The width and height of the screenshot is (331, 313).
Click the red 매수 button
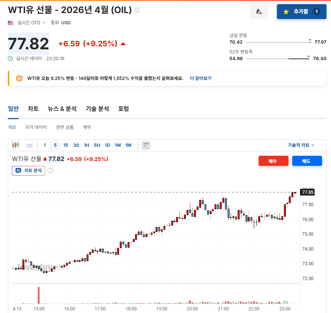(274, 161)
